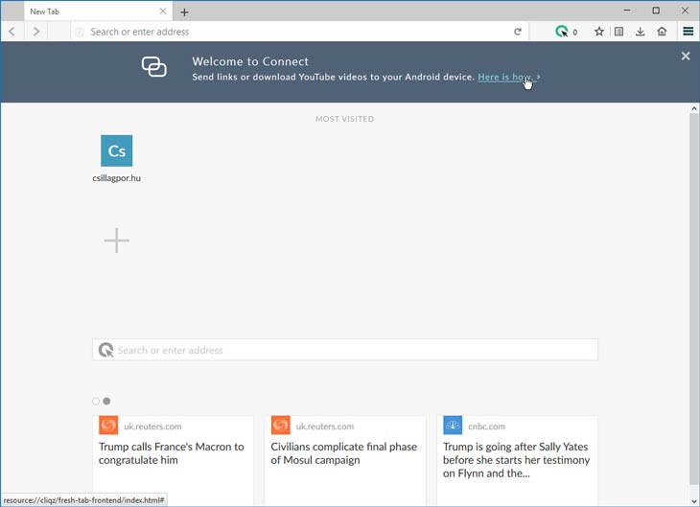The image size is (700, 507).
Task: Open the csillagpor.hu most visited tile
Action: click(117, 159)
